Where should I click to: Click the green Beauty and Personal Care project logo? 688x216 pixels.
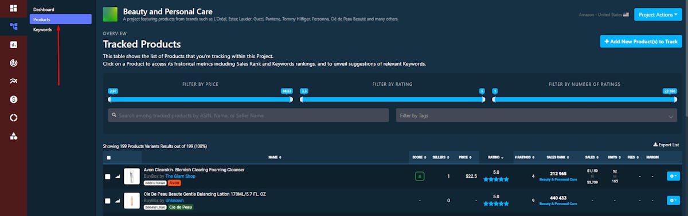coord(110,14)
